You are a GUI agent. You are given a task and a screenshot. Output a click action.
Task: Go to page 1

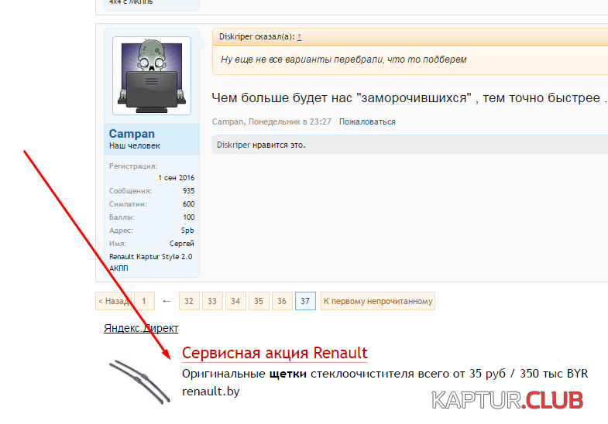(x=144, y=301)
